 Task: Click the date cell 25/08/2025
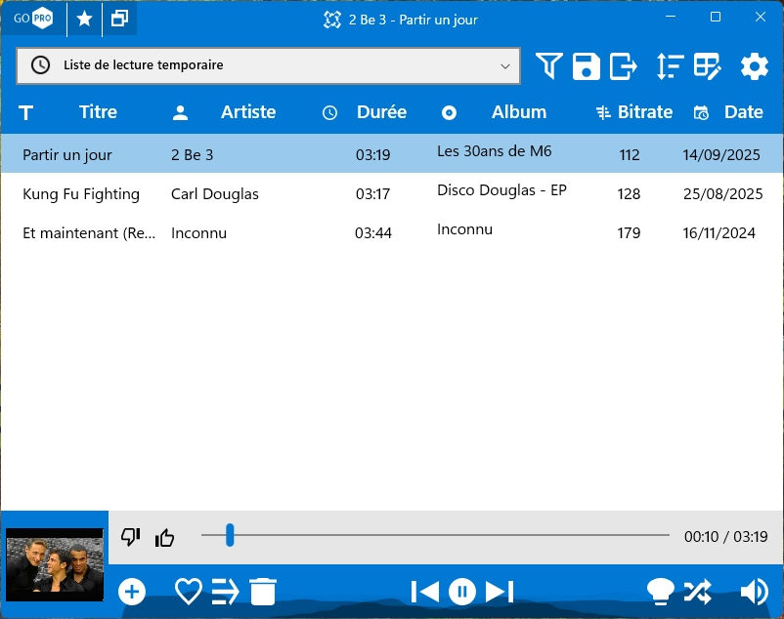pyautogui.click(x=723, y=194)
